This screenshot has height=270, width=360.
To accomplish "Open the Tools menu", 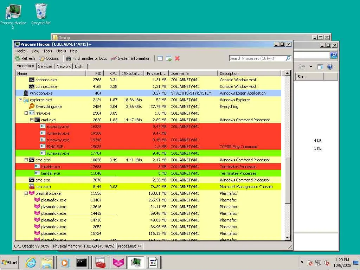I will [x=48, y=51].
